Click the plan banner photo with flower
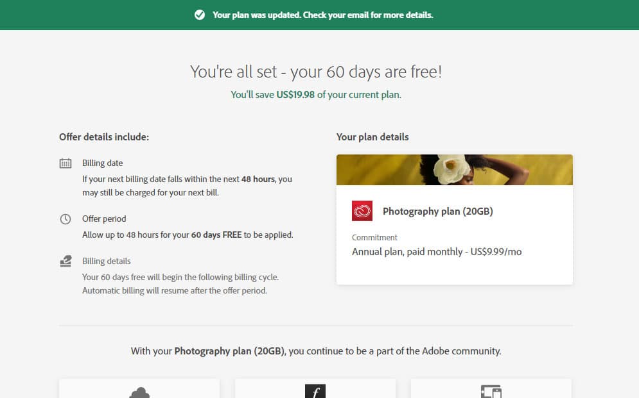 [x=454, y=170]
